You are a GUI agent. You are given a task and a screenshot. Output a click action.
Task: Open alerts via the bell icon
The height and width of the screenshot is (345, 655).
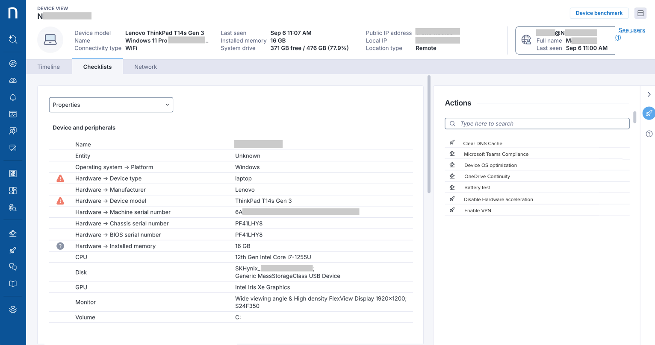tap(12, 97)
